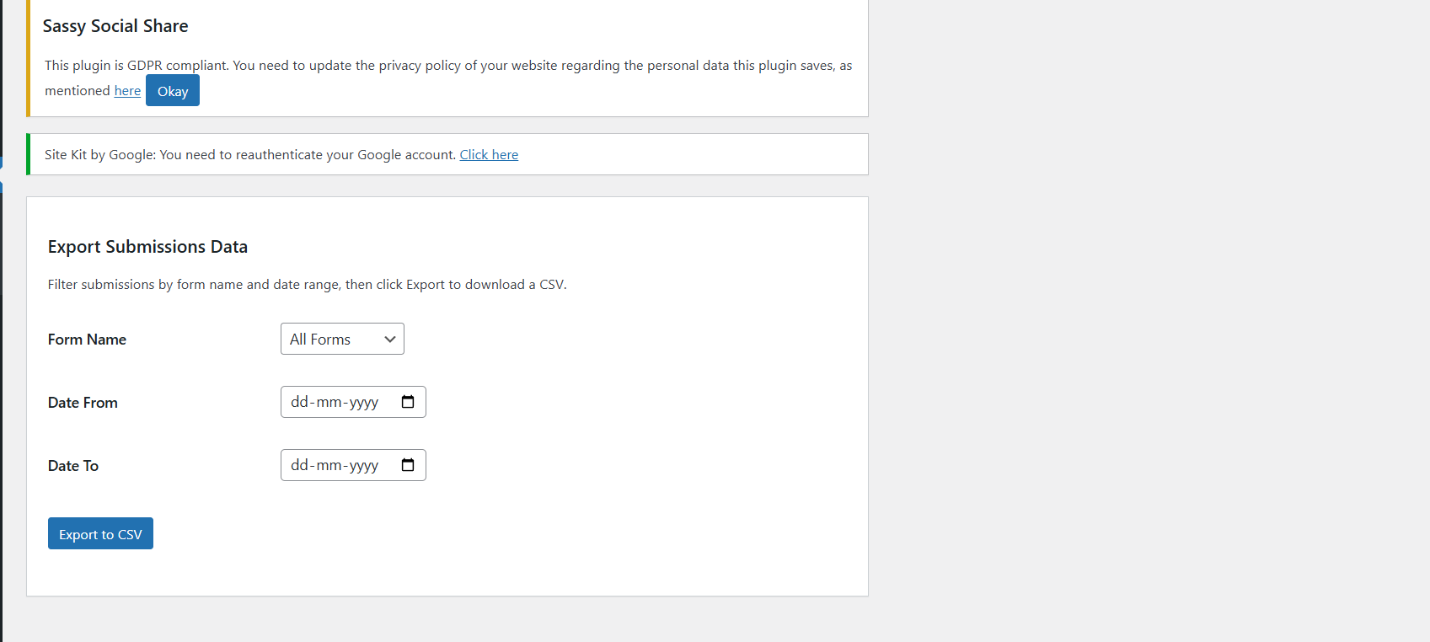1430x642 pixels.
Task: Click the Date From field label
Action: point(83,403)
